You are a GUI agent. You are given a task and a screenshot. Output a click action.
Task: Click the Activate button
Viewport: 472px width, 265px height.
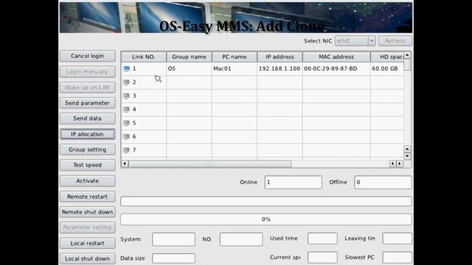pyautogui.click(x=87, y=181)
